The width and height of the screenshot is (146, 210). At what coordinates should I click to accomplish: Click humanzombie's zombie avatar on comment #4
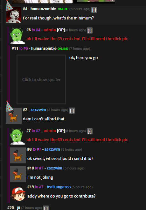tap(14, 15)
